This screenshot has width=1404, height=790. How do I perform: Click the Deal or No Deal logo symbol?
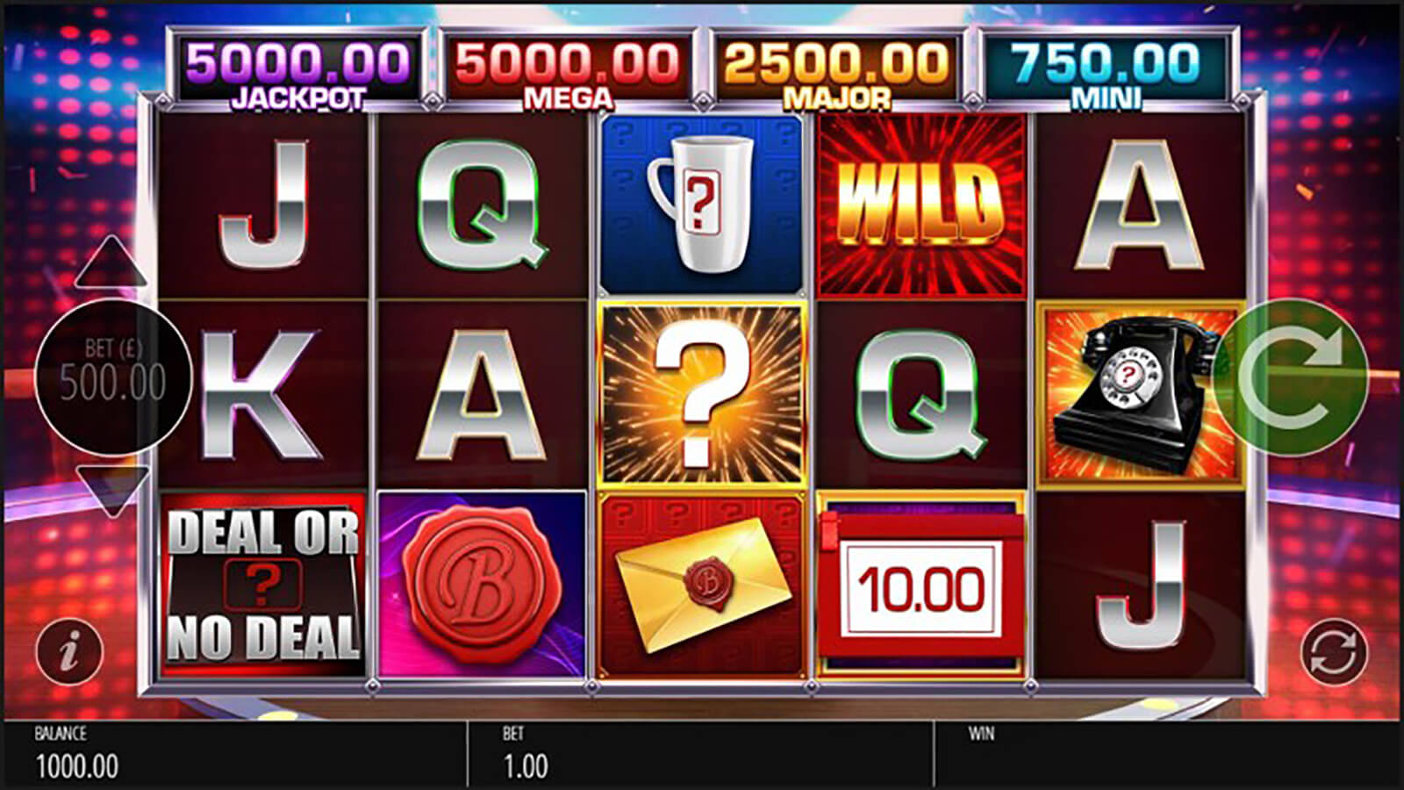point(263,585)
